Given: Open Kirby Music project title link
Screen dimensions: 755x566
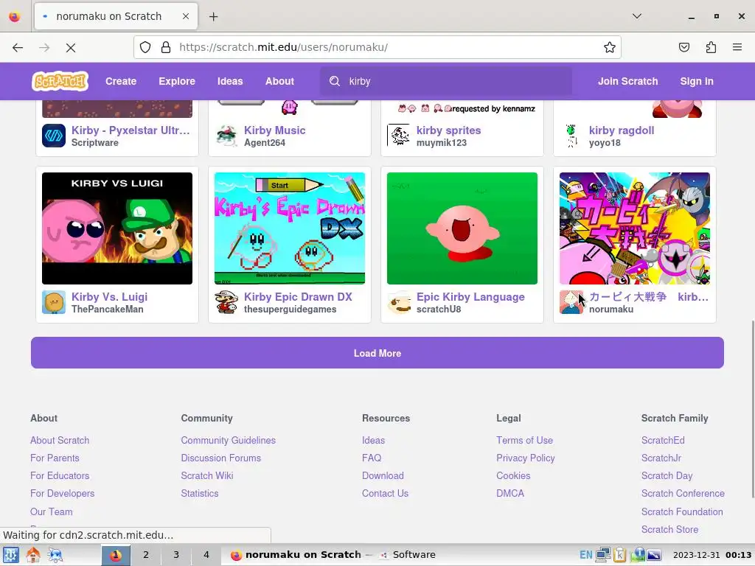Looking at the screenshot, I should 274,130.
